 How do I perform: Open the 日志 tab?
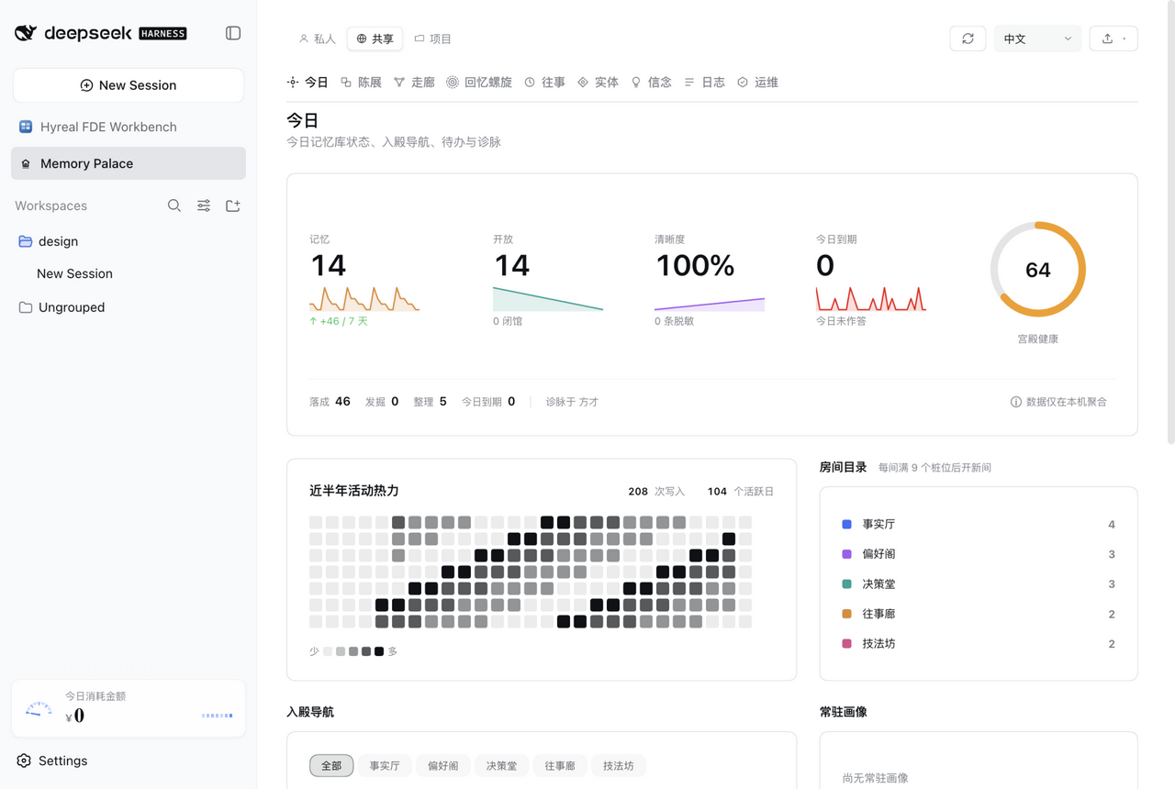704,83
